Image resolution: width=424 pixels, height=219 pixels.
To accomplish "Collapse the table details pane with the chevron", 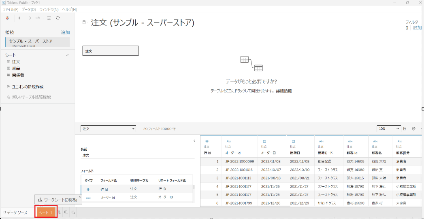I will (x=194, y=141).
